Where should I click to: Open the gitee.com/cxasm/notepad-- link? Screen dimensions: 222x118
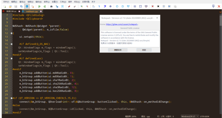122,24
